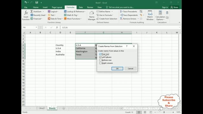Viewport: 203px width, 114px height.
Task: Click the Insert Function fx icon in ribbon
Action: [x=26, y=16]
